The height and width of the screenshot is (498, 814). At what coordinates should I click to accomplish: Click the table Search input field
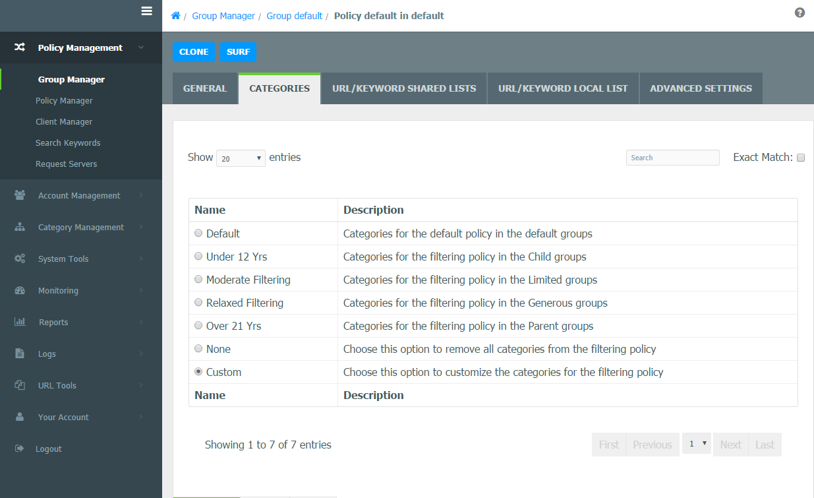[x=672, y=158]
